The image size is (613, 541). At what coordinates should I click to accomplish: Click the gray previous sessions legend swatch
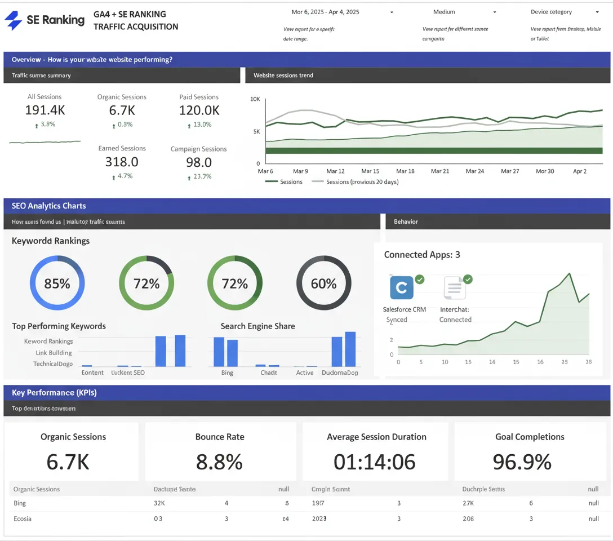318,182
